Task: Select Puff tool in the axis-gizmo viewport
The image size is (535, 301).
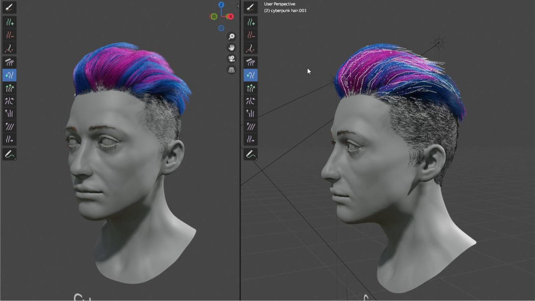Action: coord(9,113)
